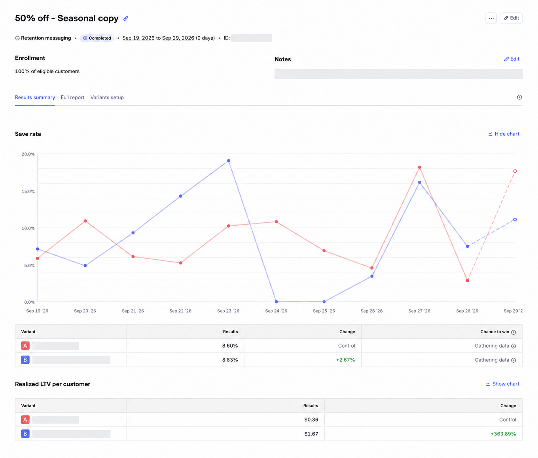This screenshot has width=538, height=458.
Task: Click the 8.83% result for variant B
Action: 230,360
